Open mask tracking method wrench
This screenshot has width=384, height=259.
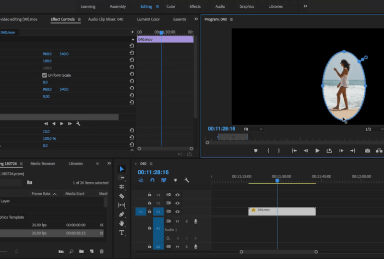[x=78, y=124]
